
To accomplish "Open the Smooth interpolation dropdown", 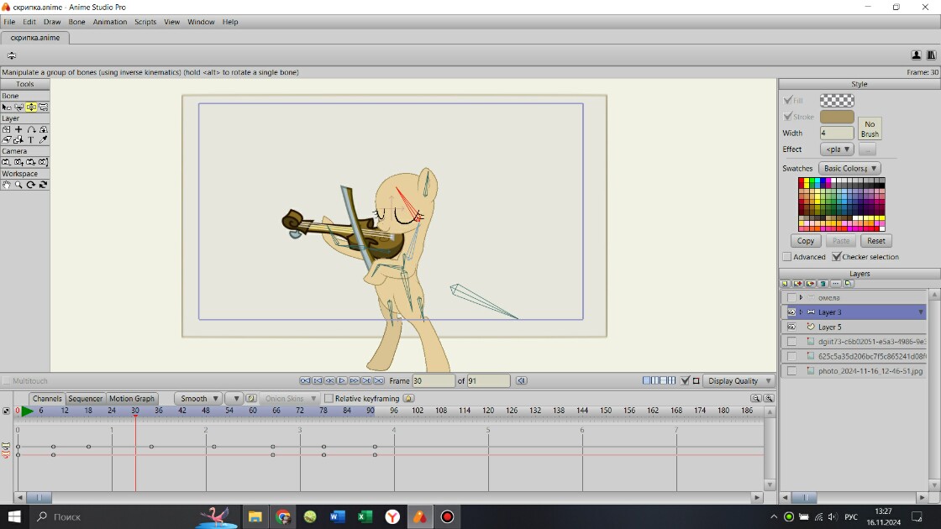I will (198, 398).
